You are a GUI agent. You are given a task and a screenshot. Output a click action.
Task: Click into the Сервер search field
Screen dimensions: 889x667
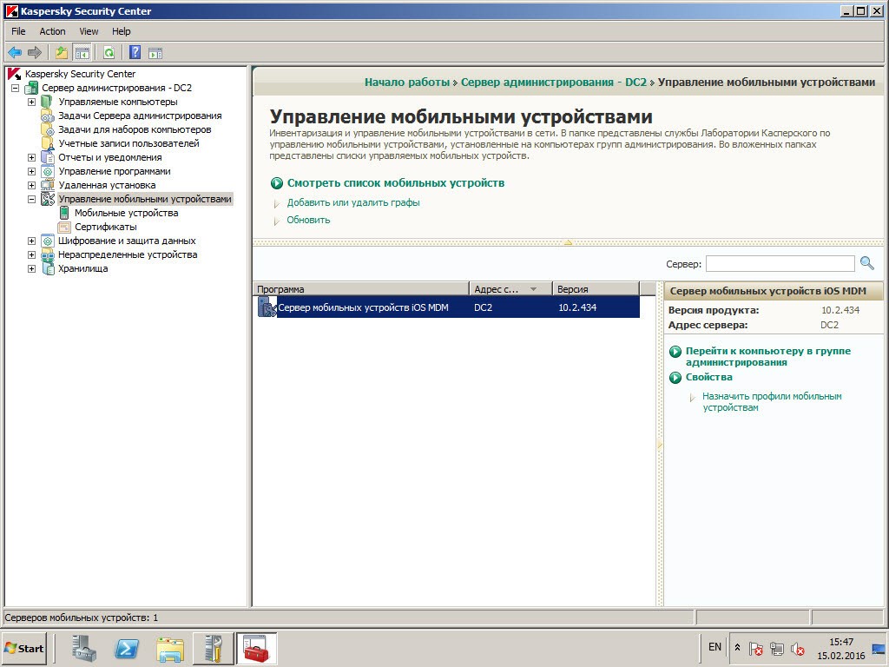coord(780,264)
